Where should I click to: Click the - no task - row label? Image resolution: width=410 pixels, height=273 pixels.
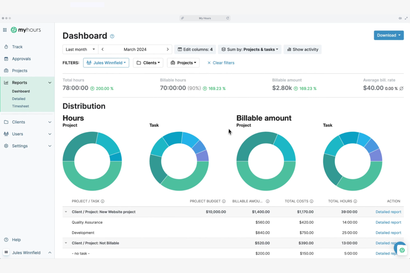(x=81, y=253)
